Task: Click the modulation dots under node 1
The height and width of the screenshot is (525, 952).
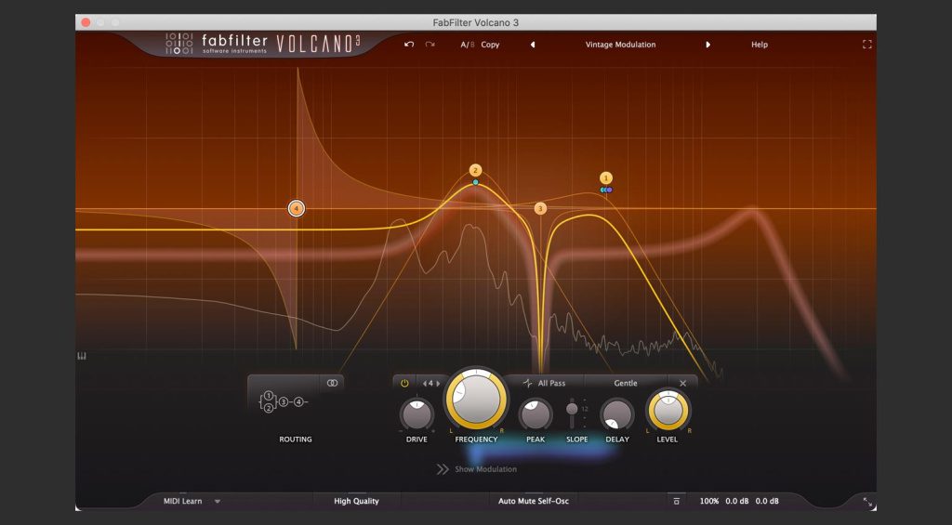Action: [x=606, y=190]
